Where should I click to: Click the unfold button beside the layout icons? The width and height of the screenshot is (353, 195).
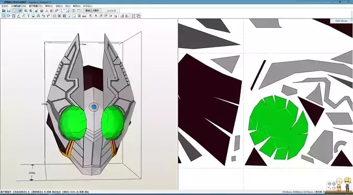click(x=92, y=10)
